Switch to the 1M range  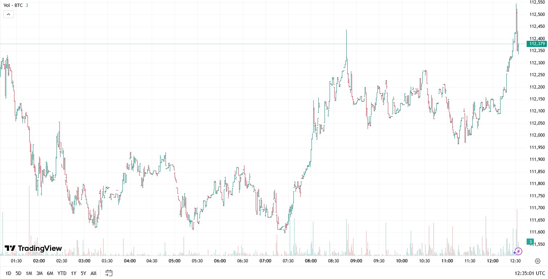tap(29, 273)
